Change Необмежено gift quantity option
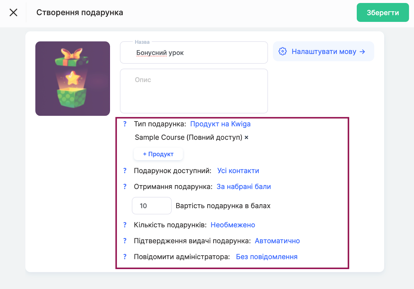Screen dimensions: 414x289 (233, 225)
